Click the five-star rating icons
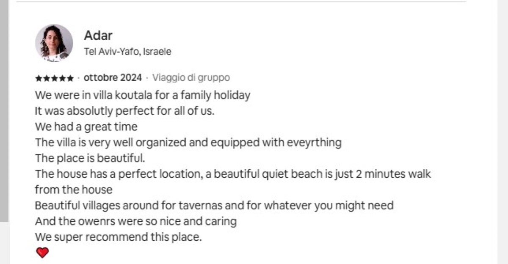The image size is (508, 264). (54, 78)
